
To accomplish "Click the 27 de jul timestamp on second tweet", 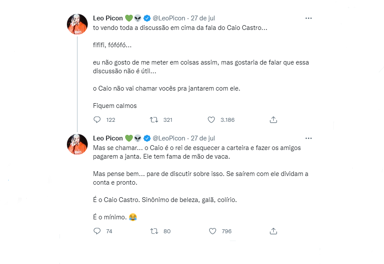I will (x=203, y=138).
